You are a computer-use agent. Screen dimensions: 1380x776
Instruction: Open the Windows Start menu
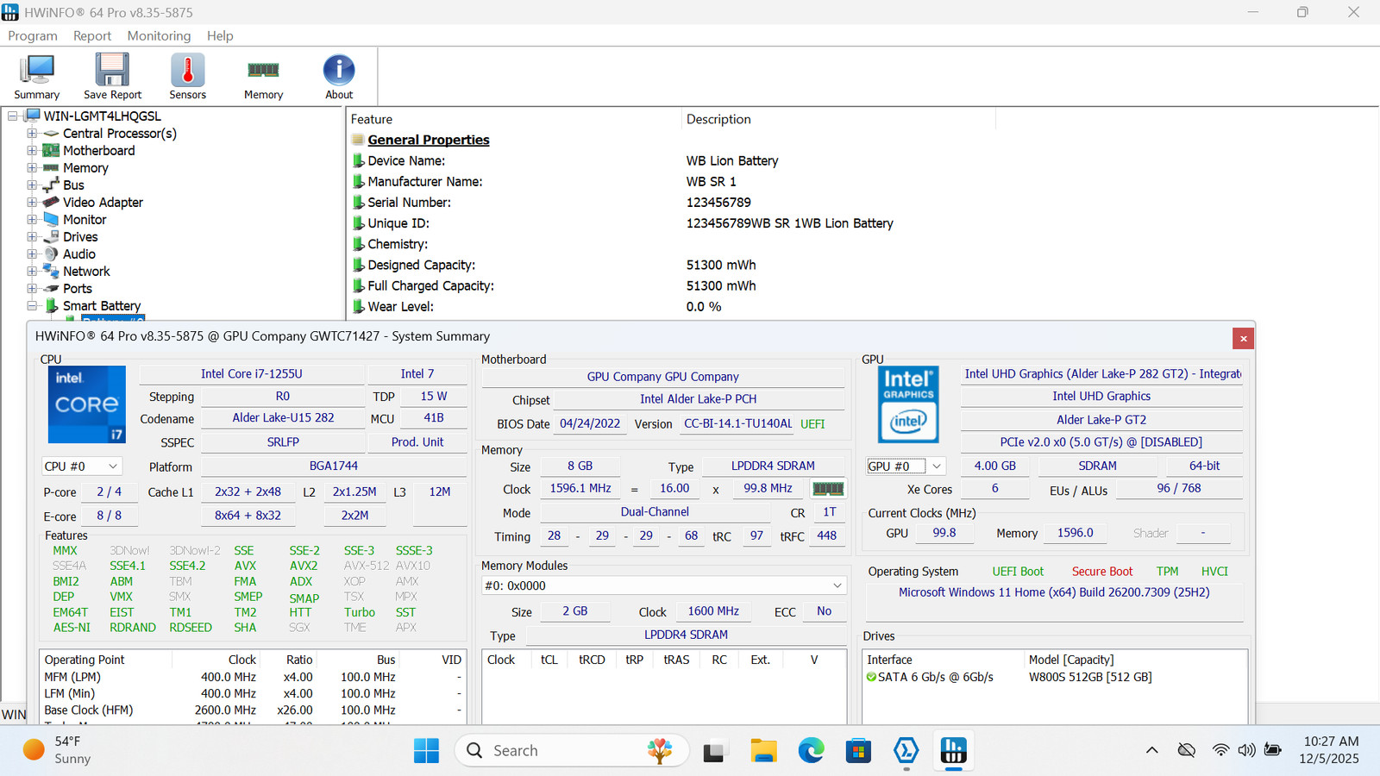426,751
